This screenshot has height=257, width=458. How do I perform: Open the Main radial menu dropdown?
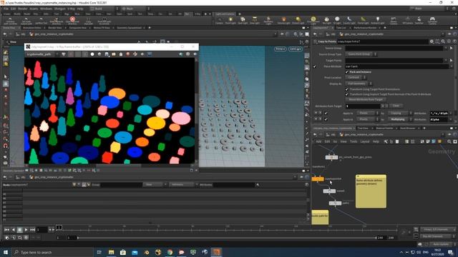[x=135, y=9]
